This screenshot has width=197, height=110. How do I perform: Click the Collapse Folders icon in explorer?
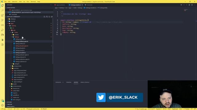pyautogui.click(x=52, y=17)
